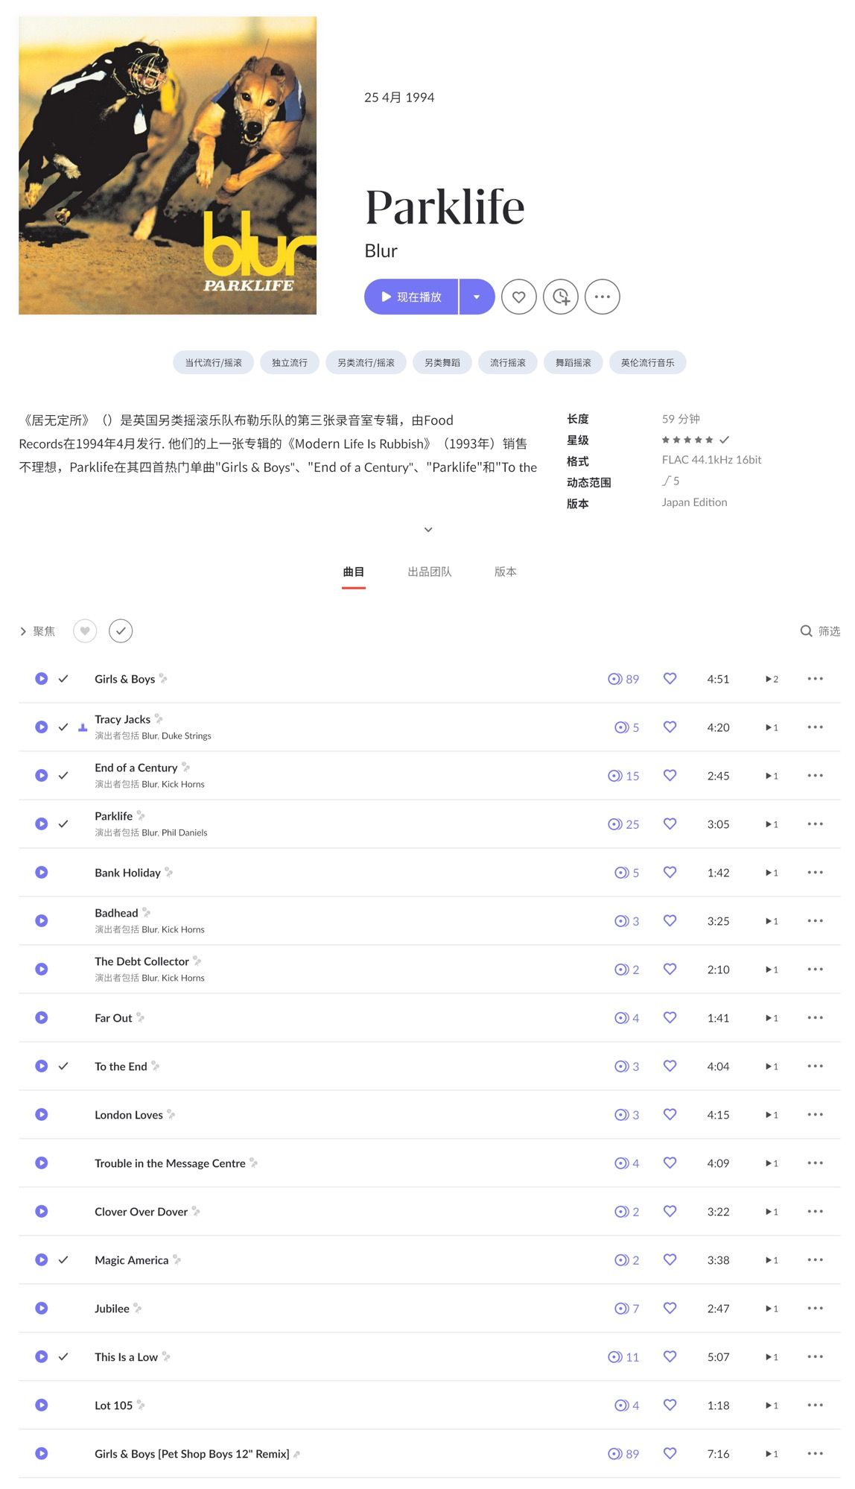The image size is (855, 1489).
Task: Favorite the track Parklife with its heart
Action: tap(670, 823)
